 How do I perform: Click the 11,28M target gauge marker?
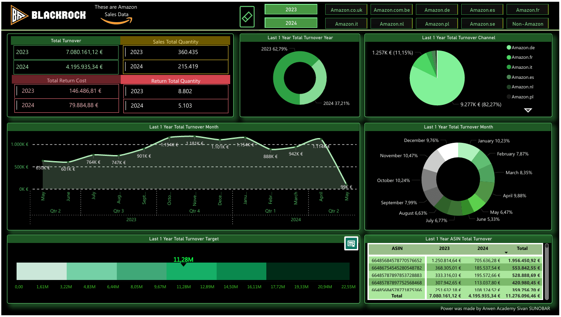[x=184, y=264]
